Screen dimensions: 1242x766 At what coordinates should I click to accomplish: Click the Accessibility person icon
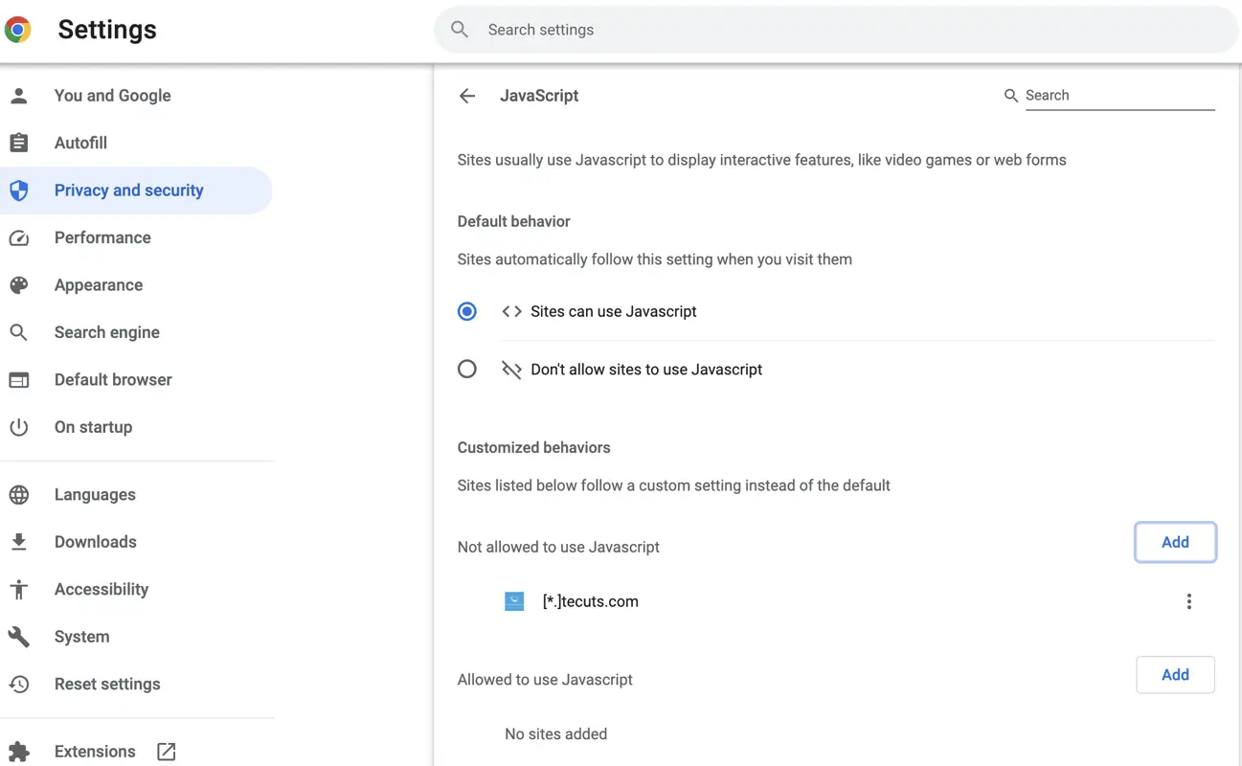click(19, 590)
